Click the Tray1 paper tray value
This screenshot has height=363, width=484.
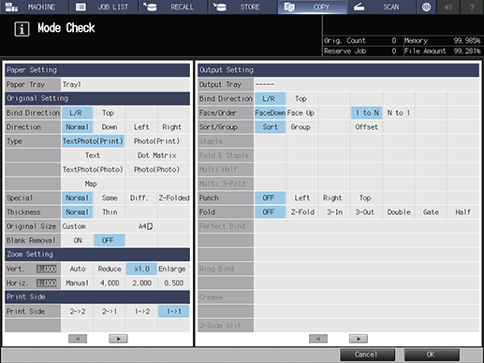tap(125, 84)
